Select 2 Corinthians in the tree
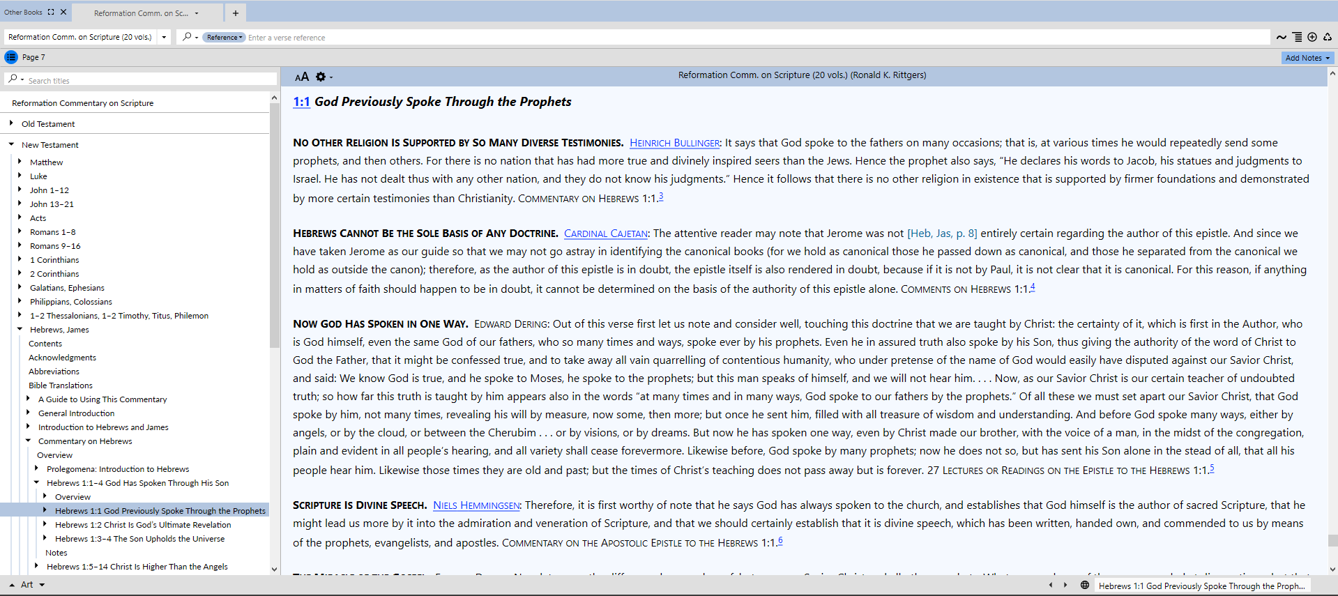Screen dimensions: 1338x596 click(54, 274)
